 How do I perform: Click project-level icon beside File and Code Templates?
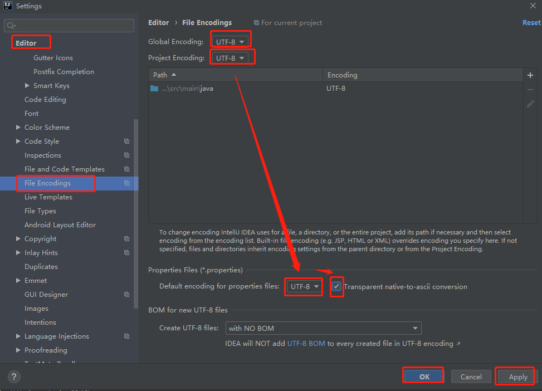pos(127,169)
